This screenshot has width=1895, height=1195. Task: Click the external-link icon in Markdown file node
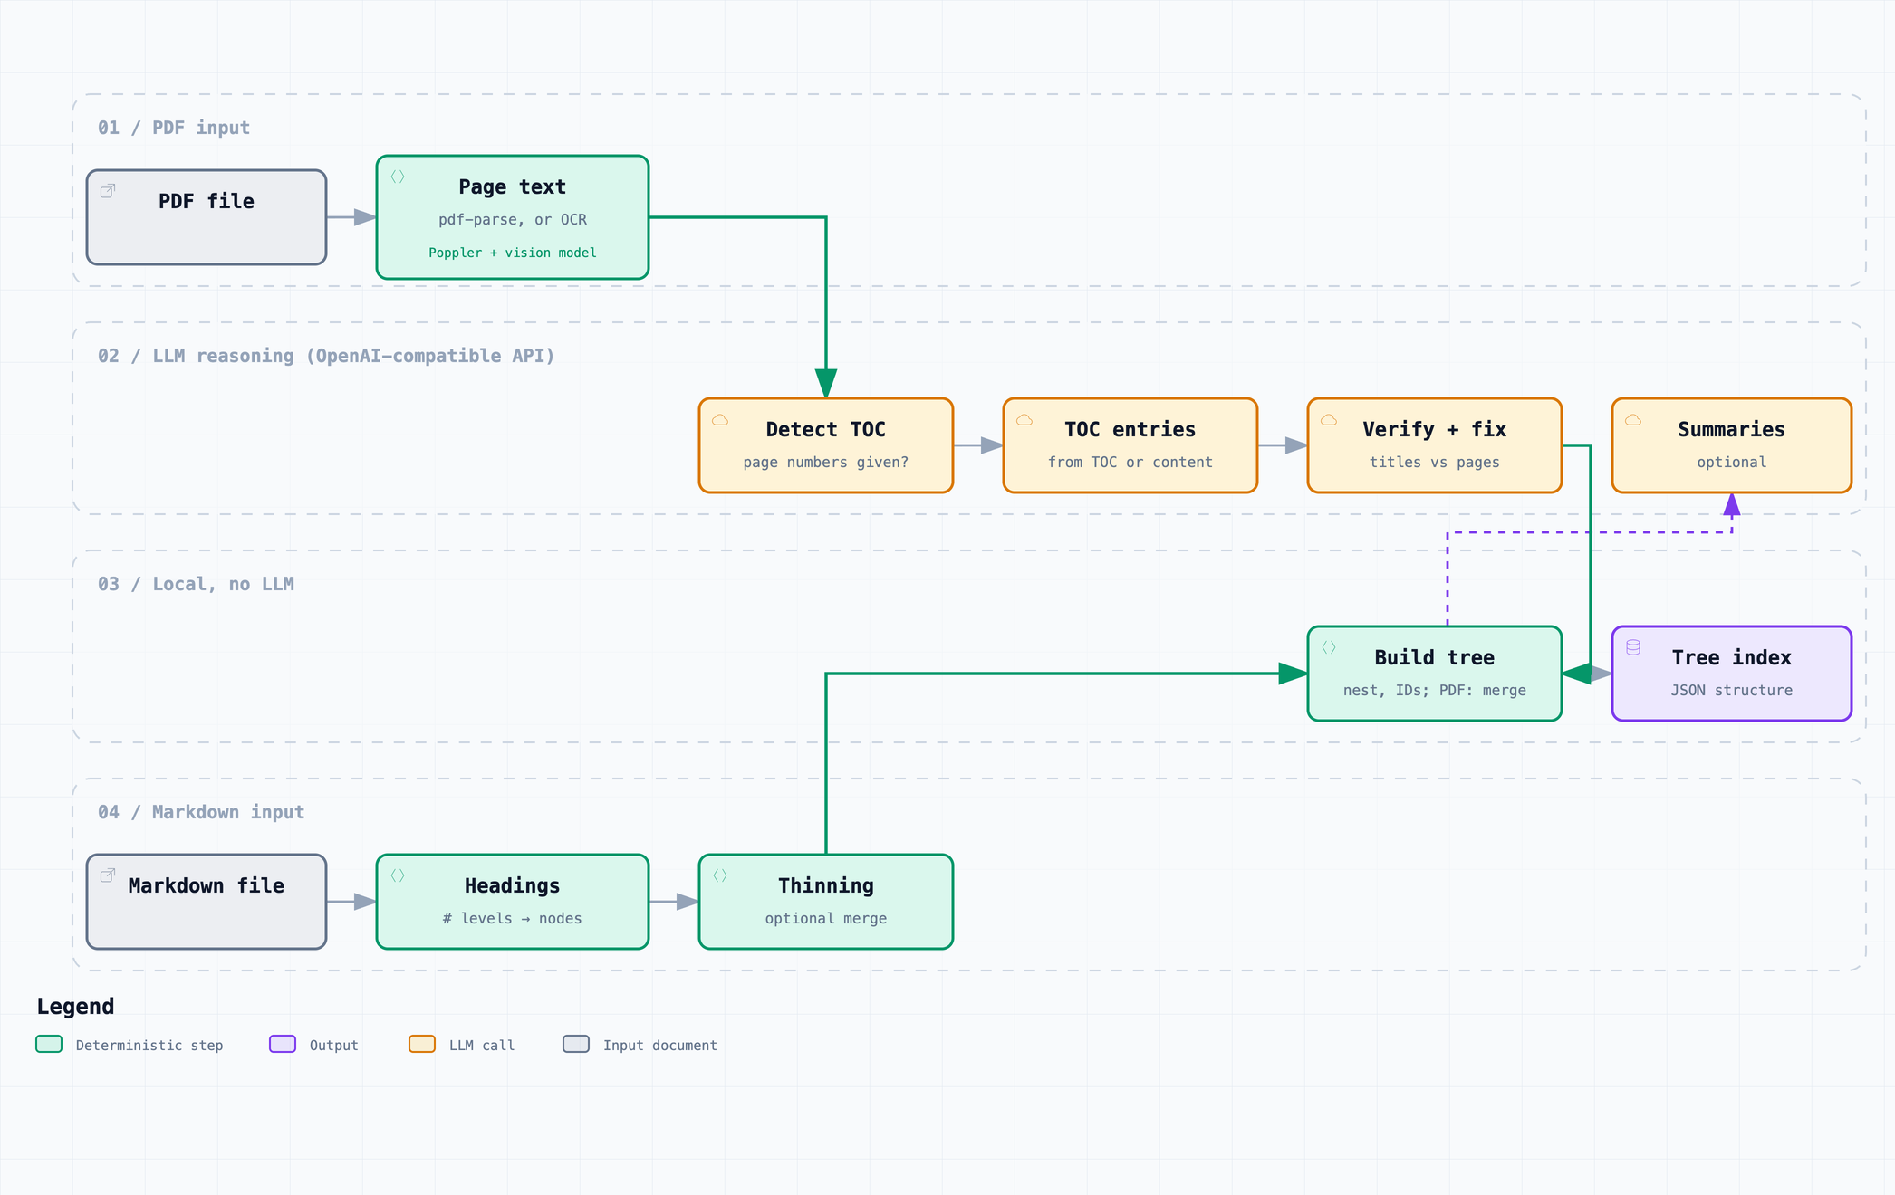[108, 875]
